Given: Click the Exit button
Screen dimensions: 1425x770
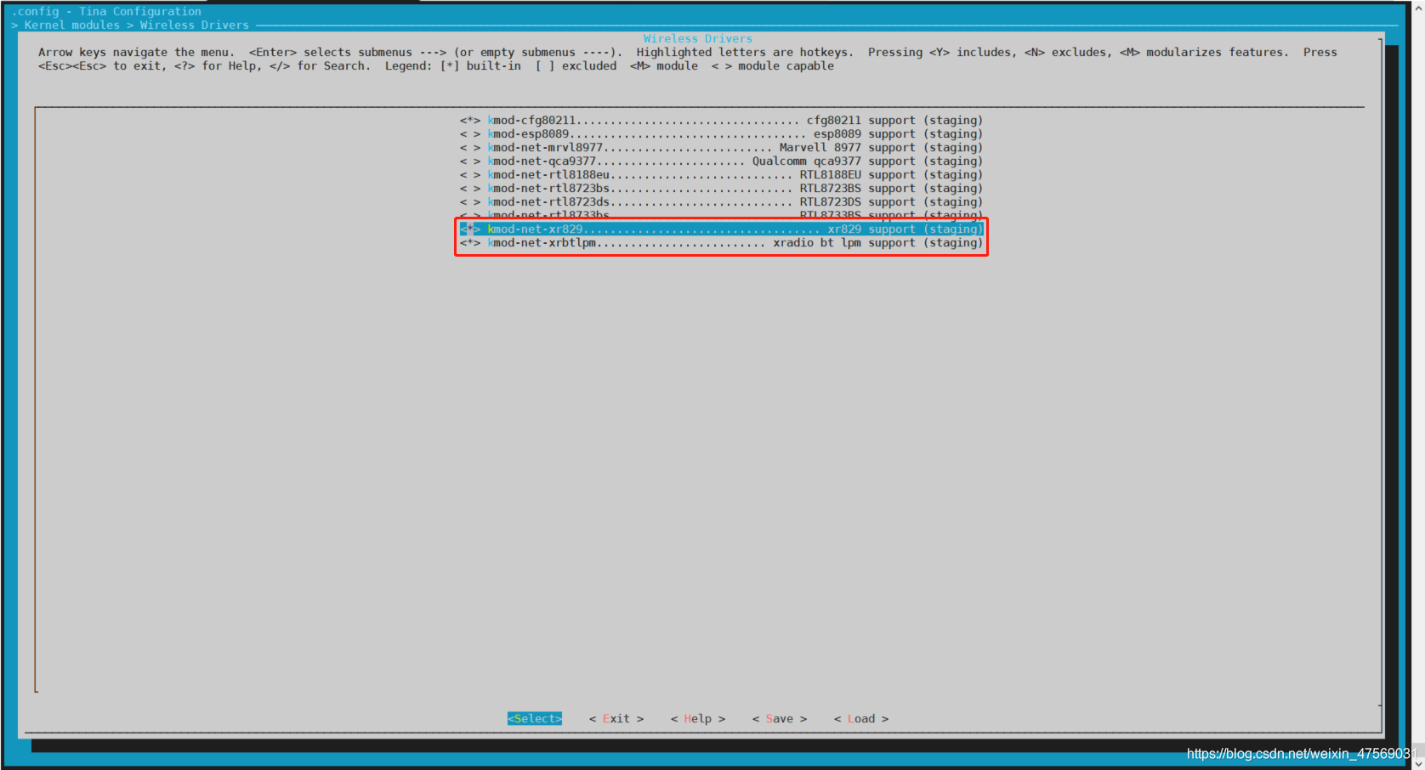Looking at the screenshot, I should click(616, 719).
